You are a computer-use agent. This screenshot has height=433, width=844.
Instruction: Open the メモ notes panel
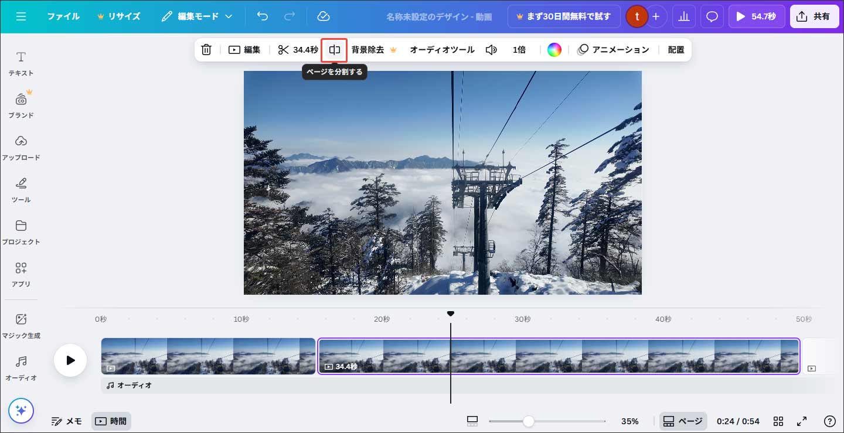click(x=67, y=421)
